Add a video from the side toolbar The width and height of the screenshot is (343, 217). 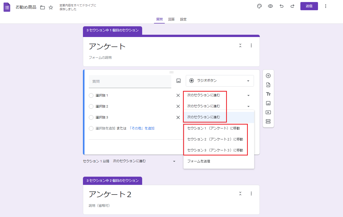click(268, 112)
